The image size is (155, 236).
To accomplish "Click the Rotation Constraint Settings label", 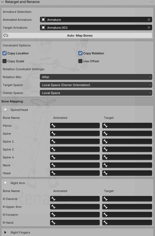I will 23,69.
